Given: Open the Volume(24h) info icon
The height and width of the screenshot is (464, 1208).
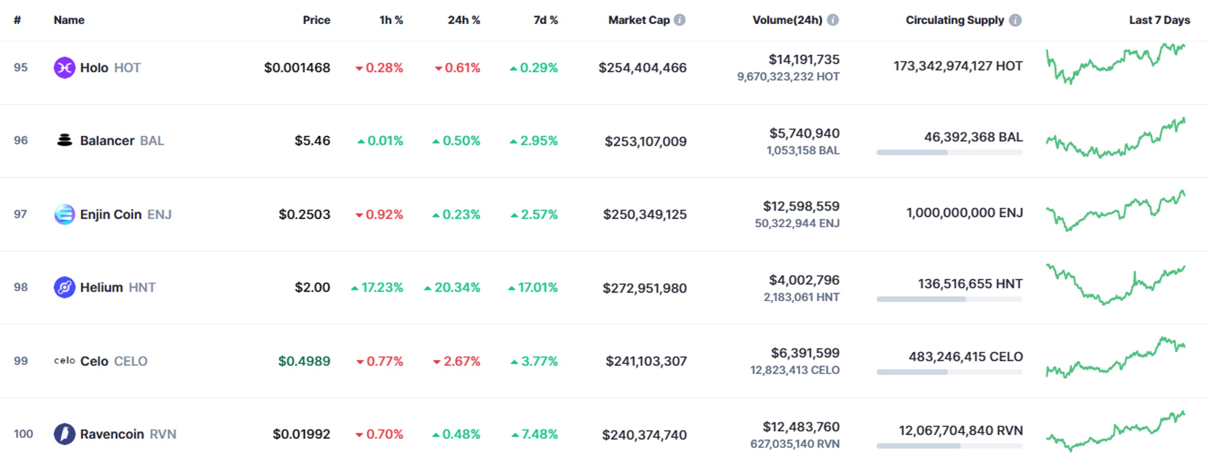Looking at the screenshot, I should point(833,19).
